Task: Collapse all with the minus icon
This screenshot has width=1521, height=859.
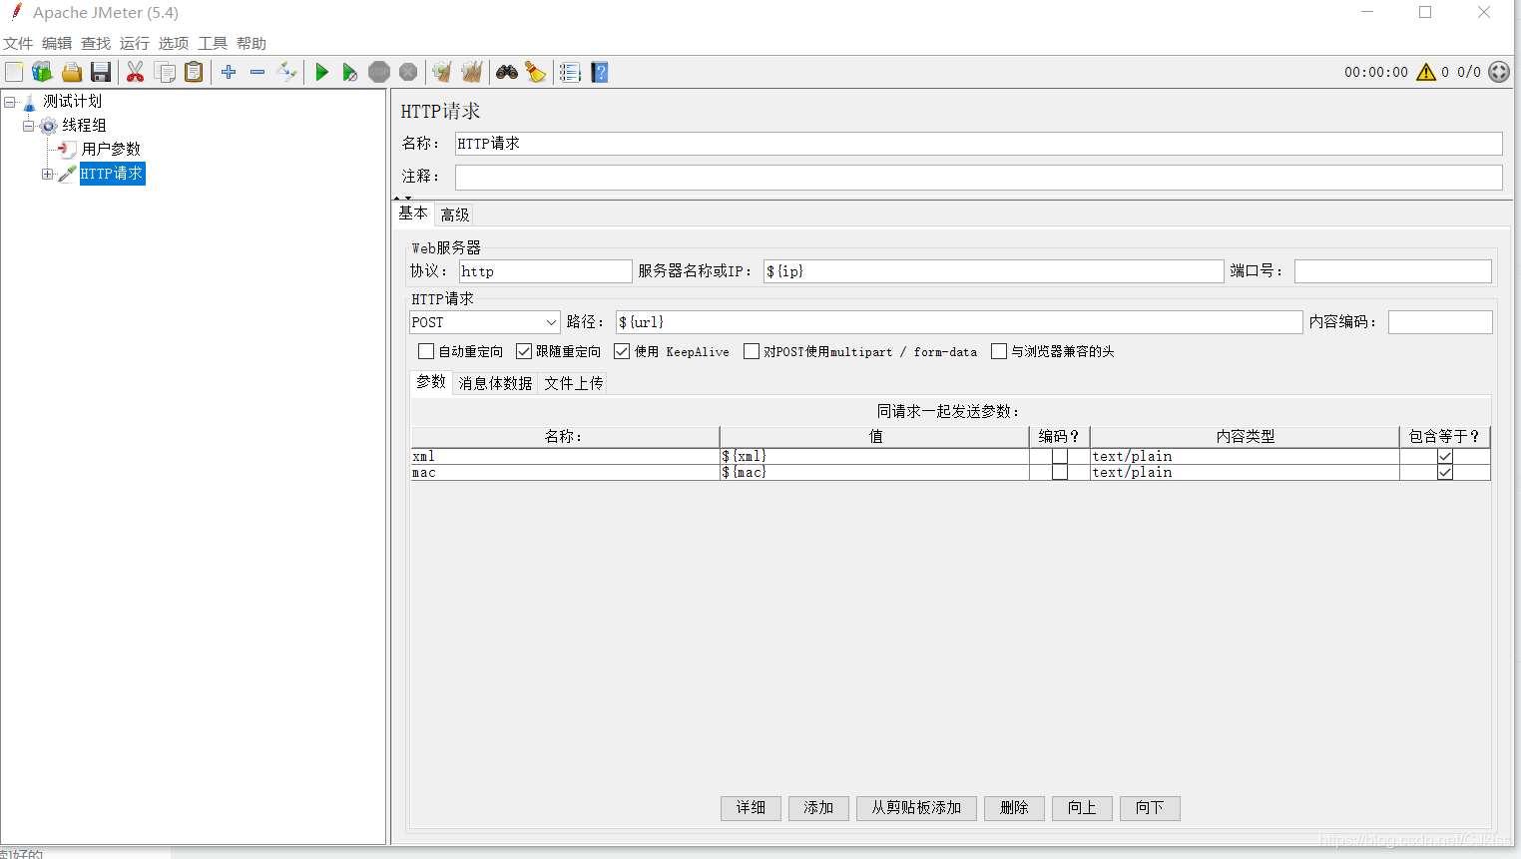Action: tap(257, 72)
